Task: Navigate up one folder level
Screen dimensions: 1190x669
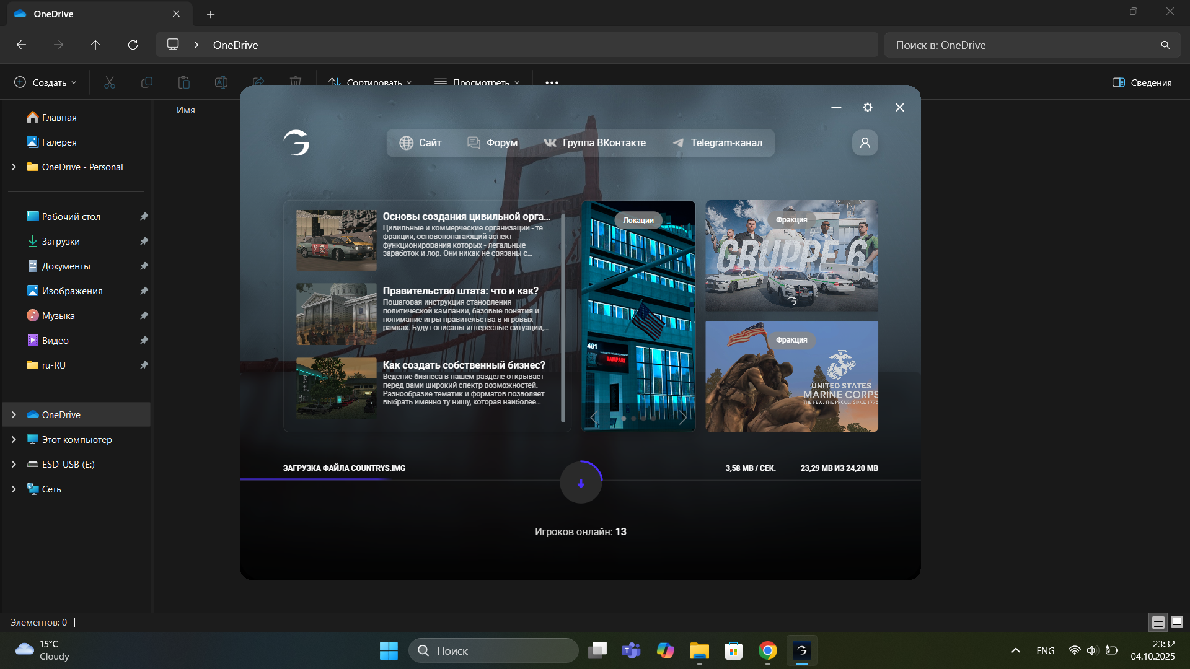Action: 95,45
